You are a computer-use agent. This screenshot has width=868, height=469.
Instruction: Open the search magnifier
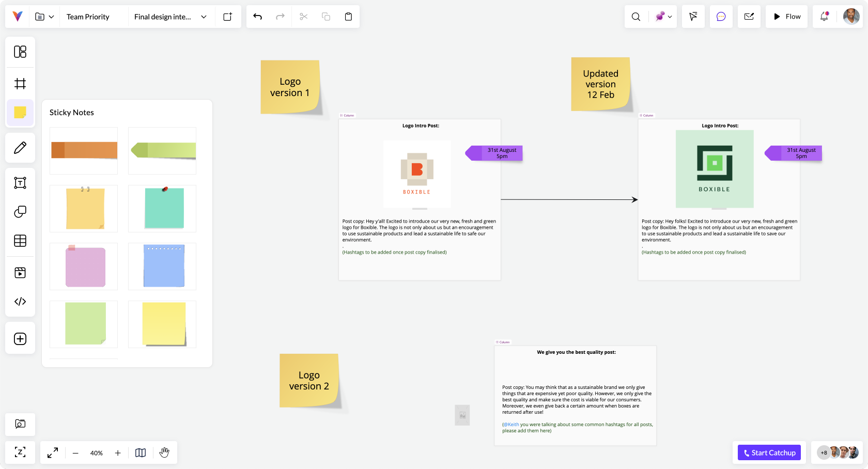click(636, 17)
